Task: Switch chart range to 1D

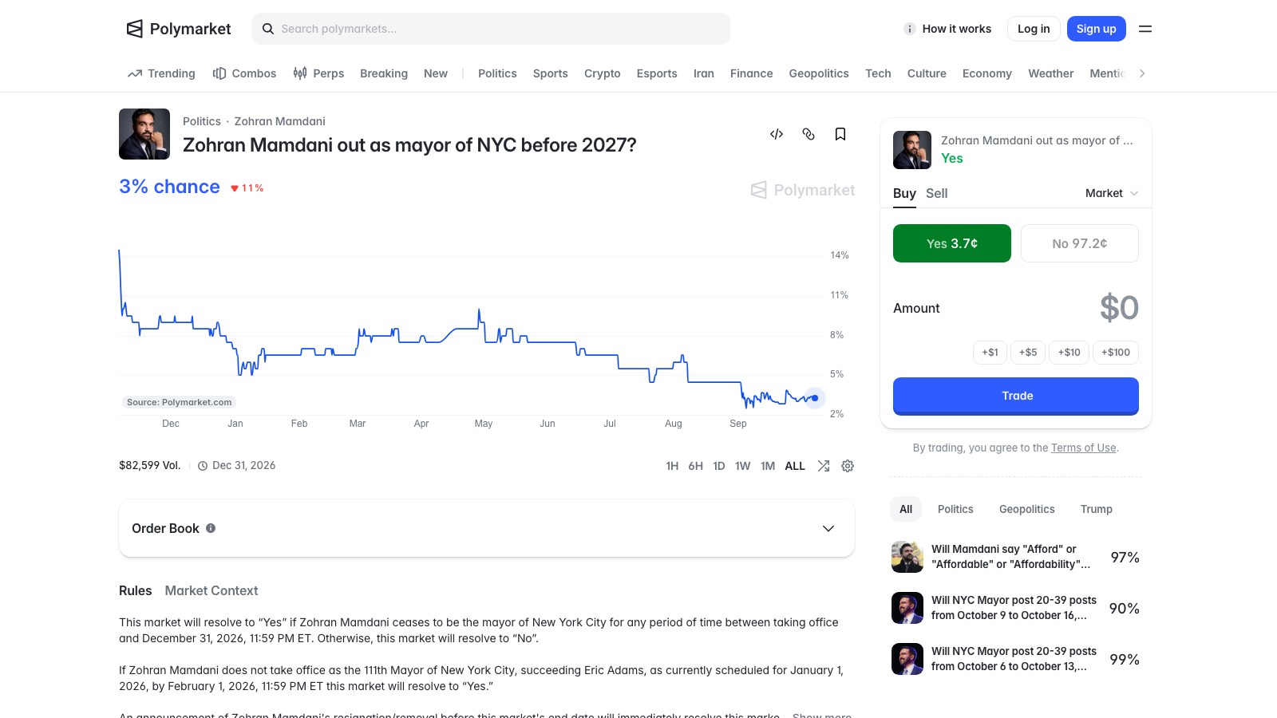Action: point(719,466)
